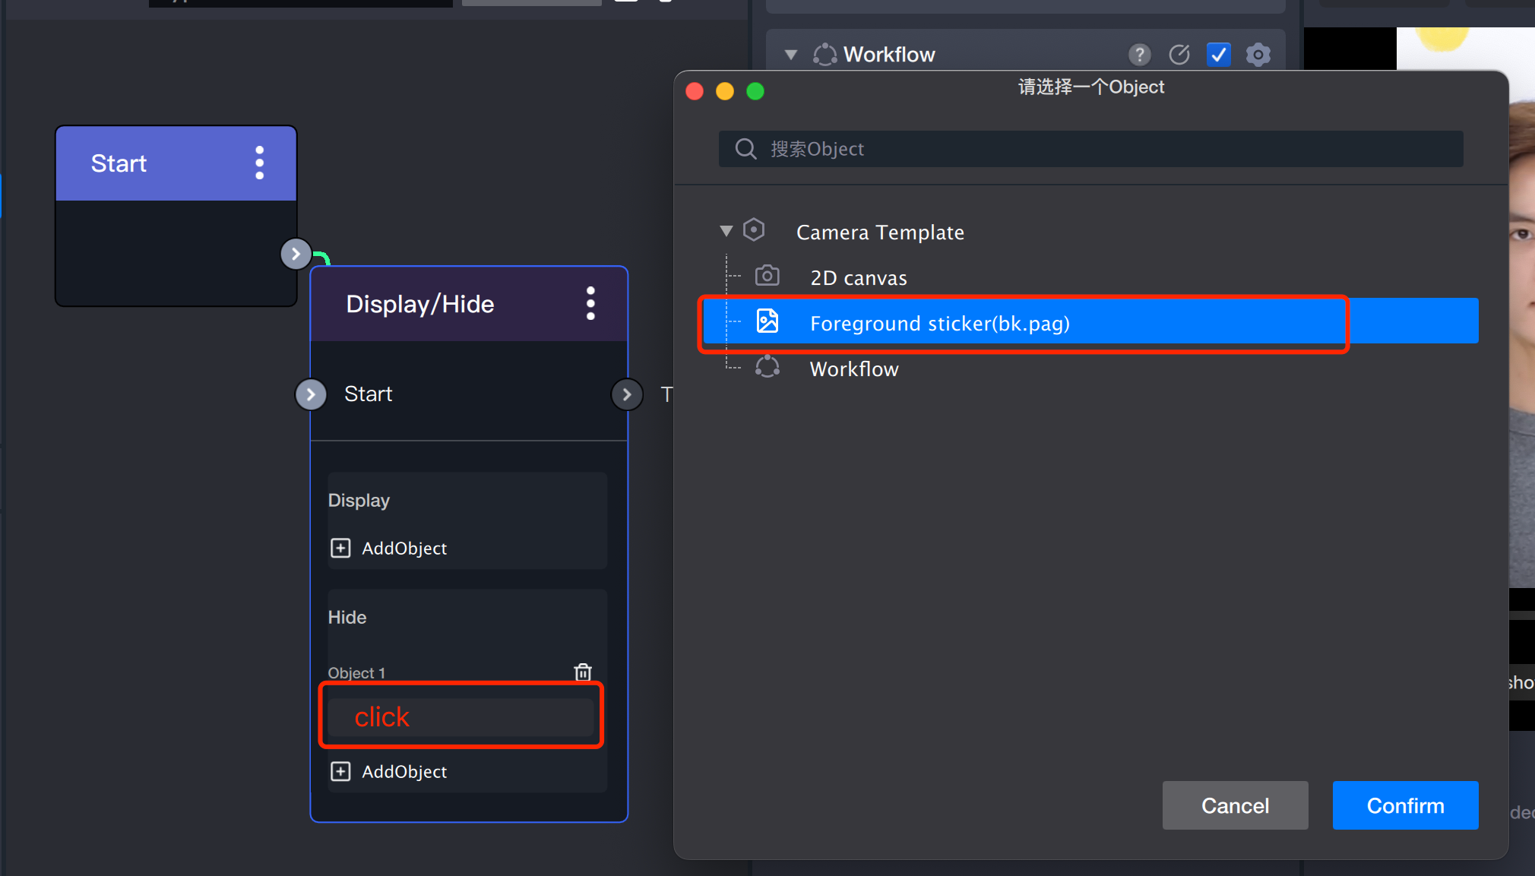Toggle the Workflow enabled checkbox
Screen dimensions: 1535x876
click(x=1218, y=55)
